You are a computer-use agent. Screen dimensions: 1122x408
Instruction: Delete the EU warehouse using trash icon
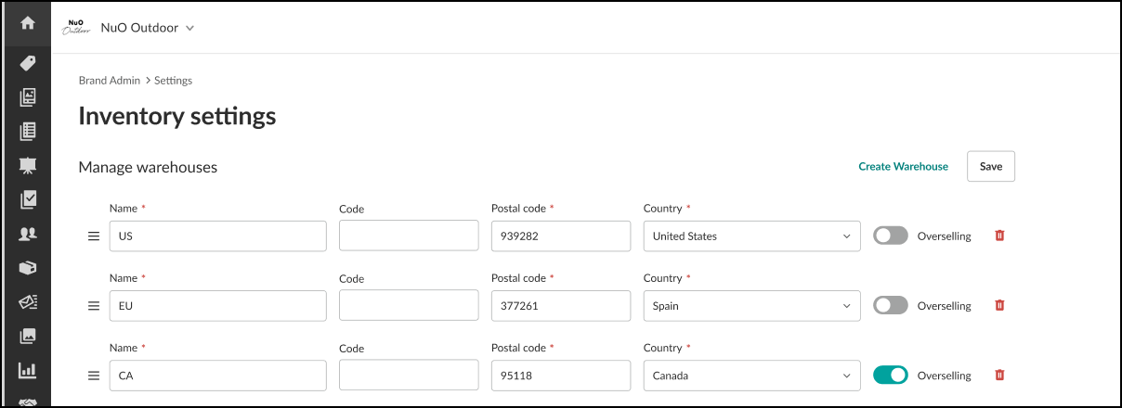(x=999, y=305)
